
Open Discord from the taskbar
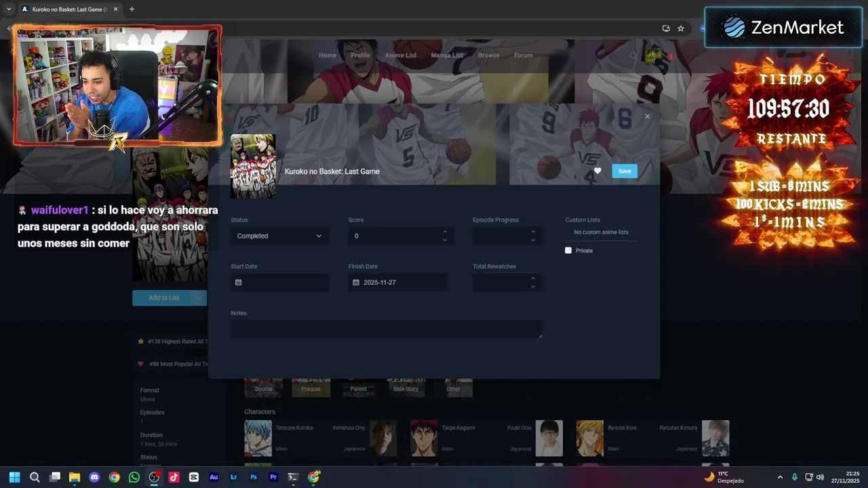click(x=94, y=477)
